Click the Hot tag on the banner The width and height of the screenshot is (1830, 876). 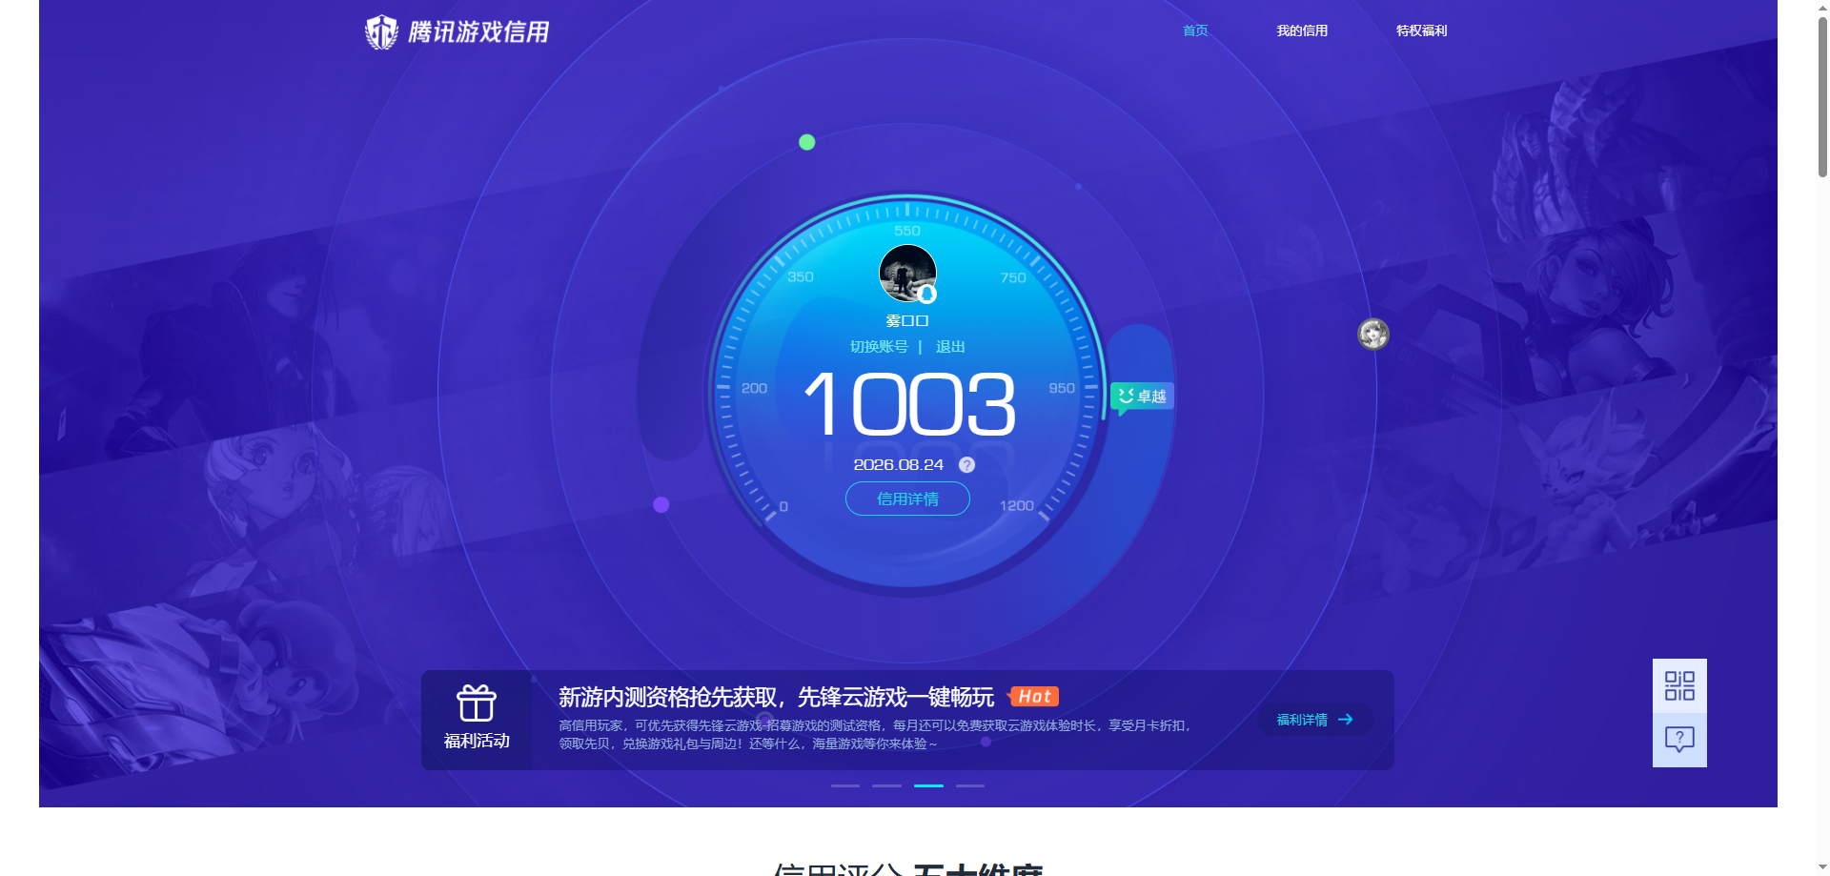(x=1034, y=697)
